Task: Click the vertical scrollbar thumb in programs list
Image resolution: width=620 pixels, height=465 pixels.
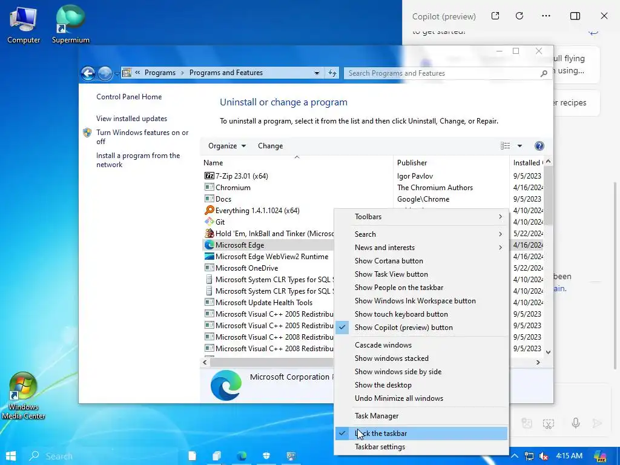Action: click(548, 196)
